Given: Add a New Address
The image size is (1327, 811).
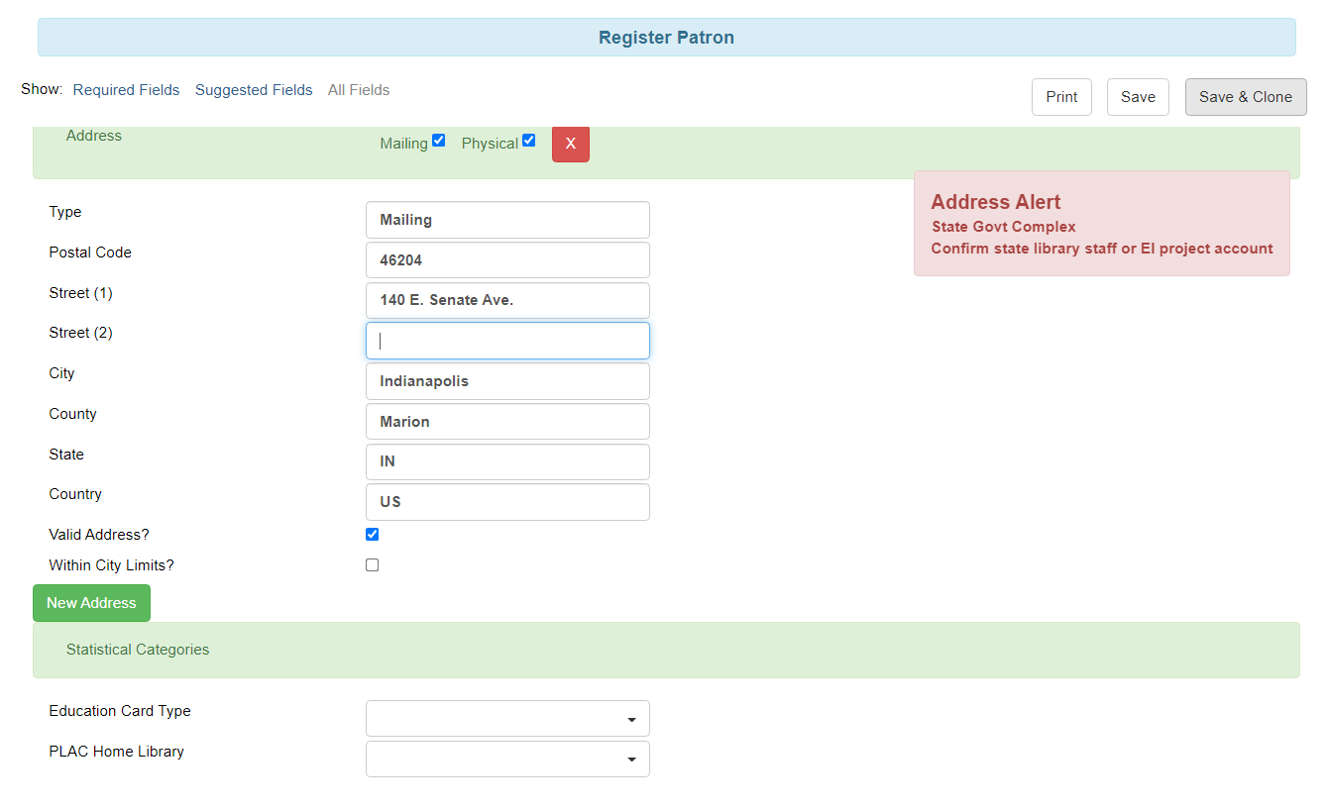Looking at the screenshot, I should 91,603.
